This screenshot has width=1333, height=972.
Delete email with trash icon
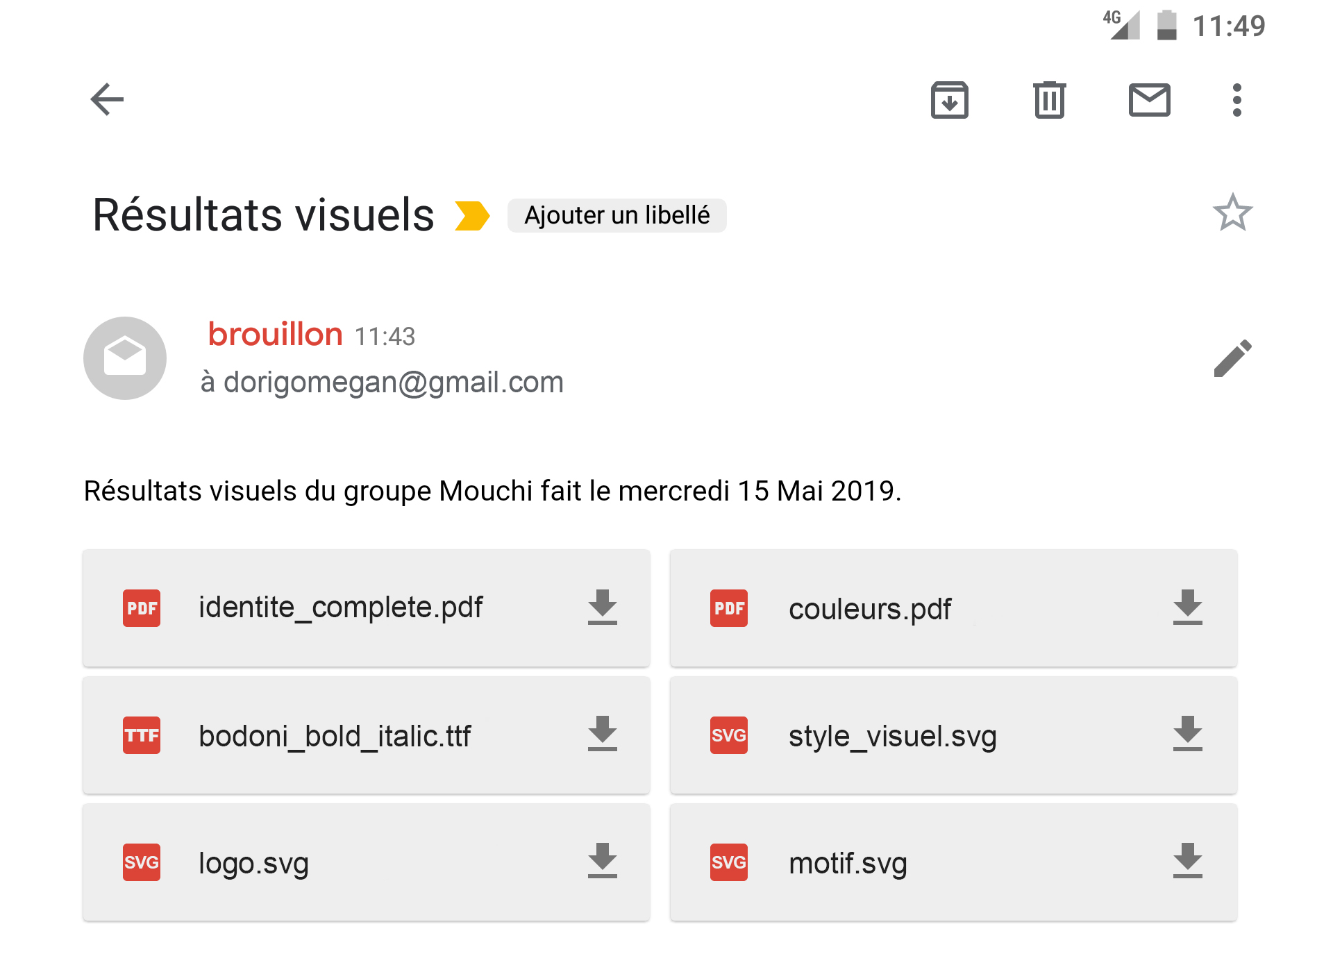1049,101
